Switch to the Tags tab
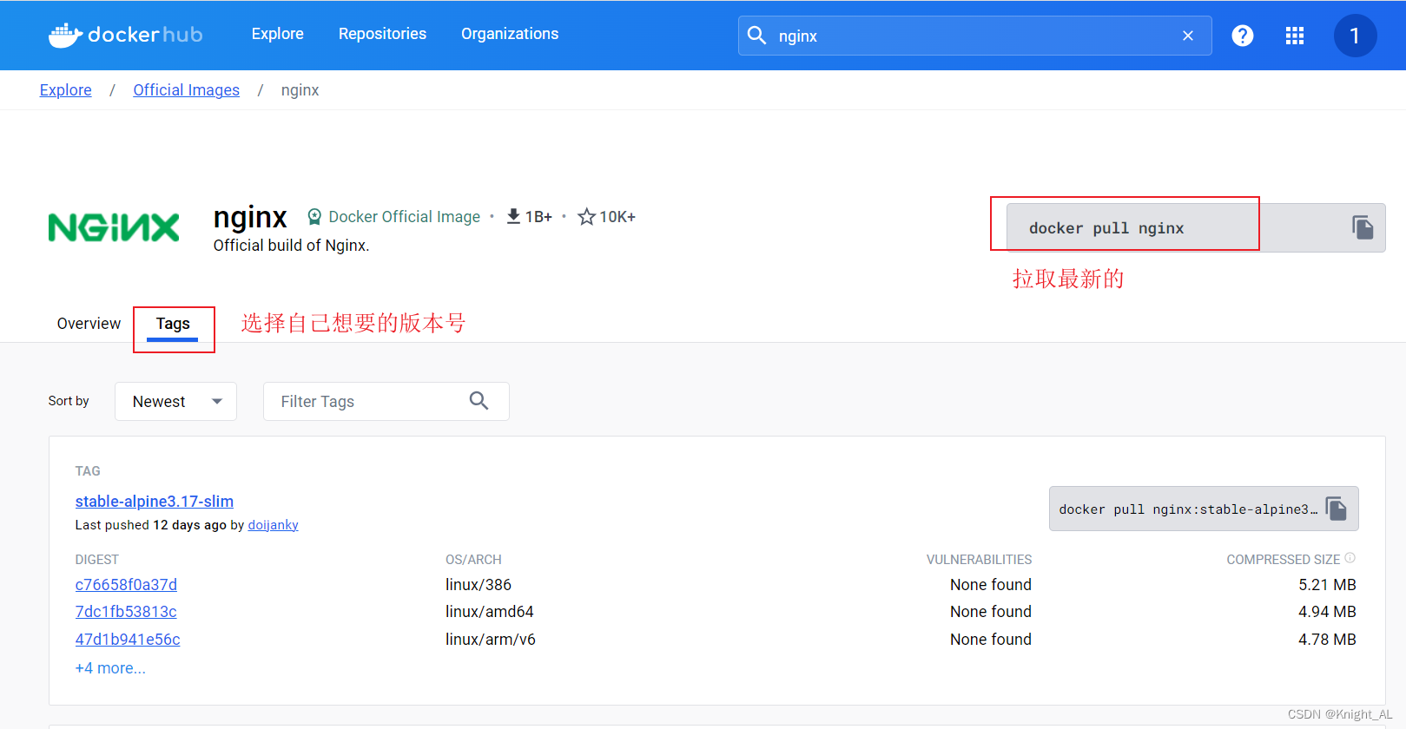The height and width of the screenshot is (729, 1406). tap(173, 324)
